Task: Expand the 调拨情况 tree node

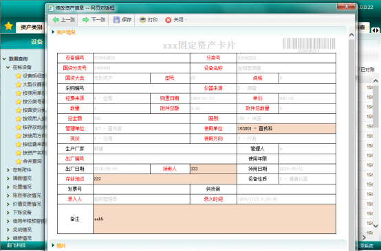Action: coord(8,178)
